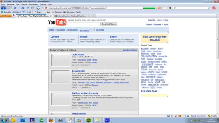
Task: Open the address bar history dropdown
Action: (166, 8)
